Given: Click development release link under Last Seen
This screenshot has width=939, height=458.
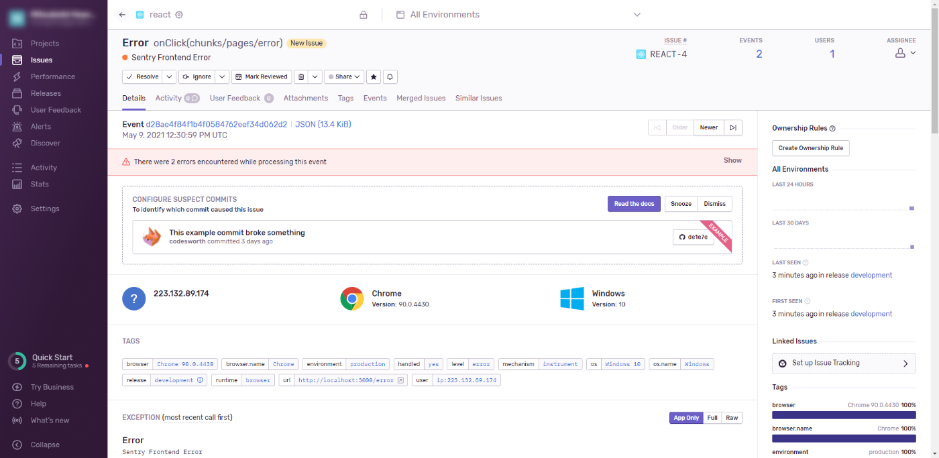Looking at the screenshot, I should (x=871, y=275).
